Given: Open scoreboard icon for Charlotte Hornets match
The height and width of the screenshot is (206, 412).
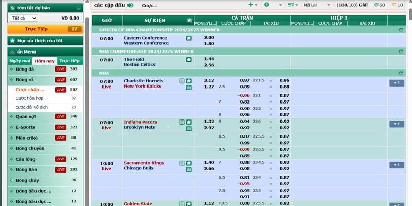Looking at the screenshot, I should coord(182,81).
